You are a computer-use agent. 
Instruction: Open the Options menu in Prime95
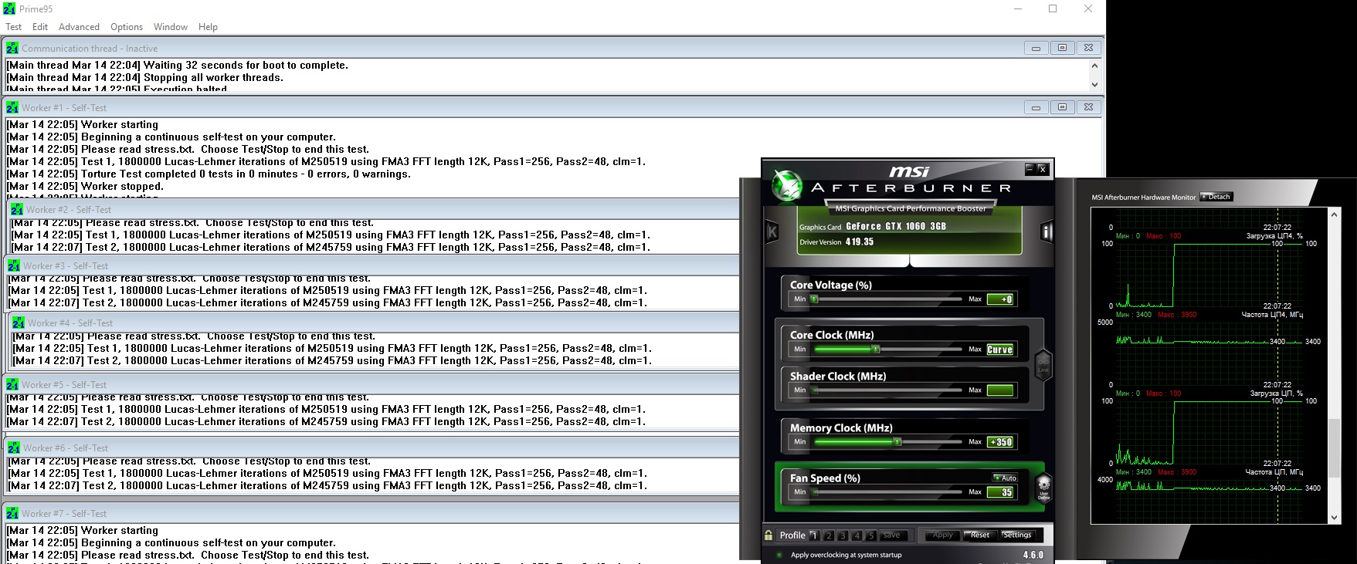click(x=127, y=27)
